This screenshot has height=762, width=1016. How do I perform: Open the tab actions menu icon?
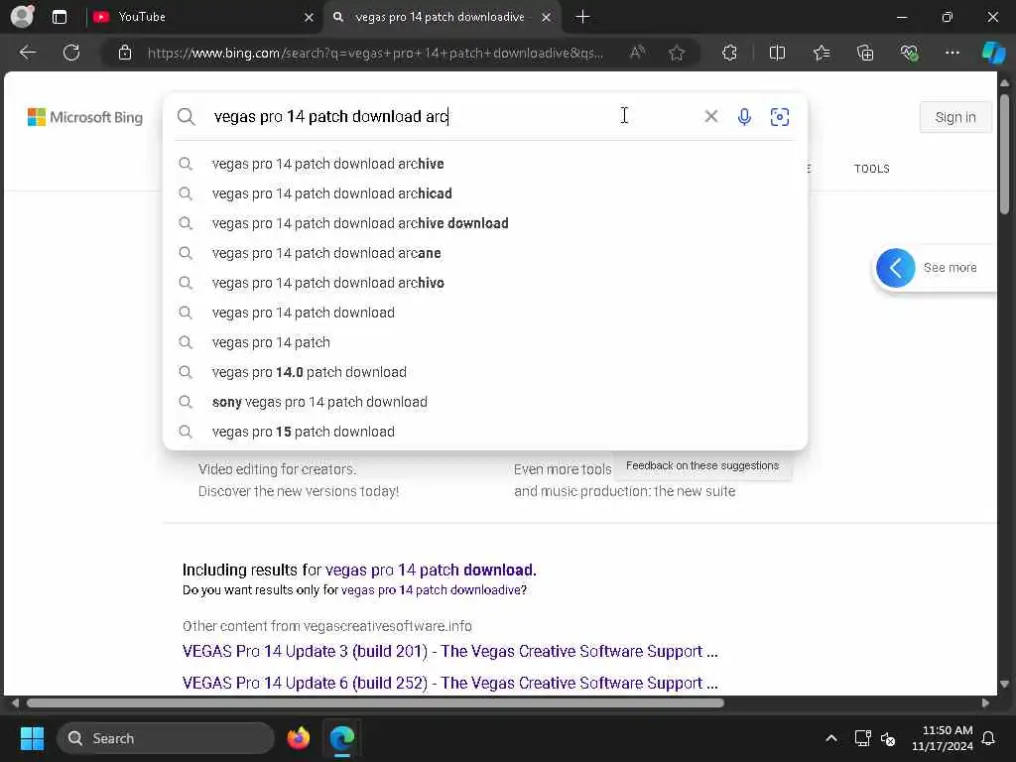(x=59, y=17)
